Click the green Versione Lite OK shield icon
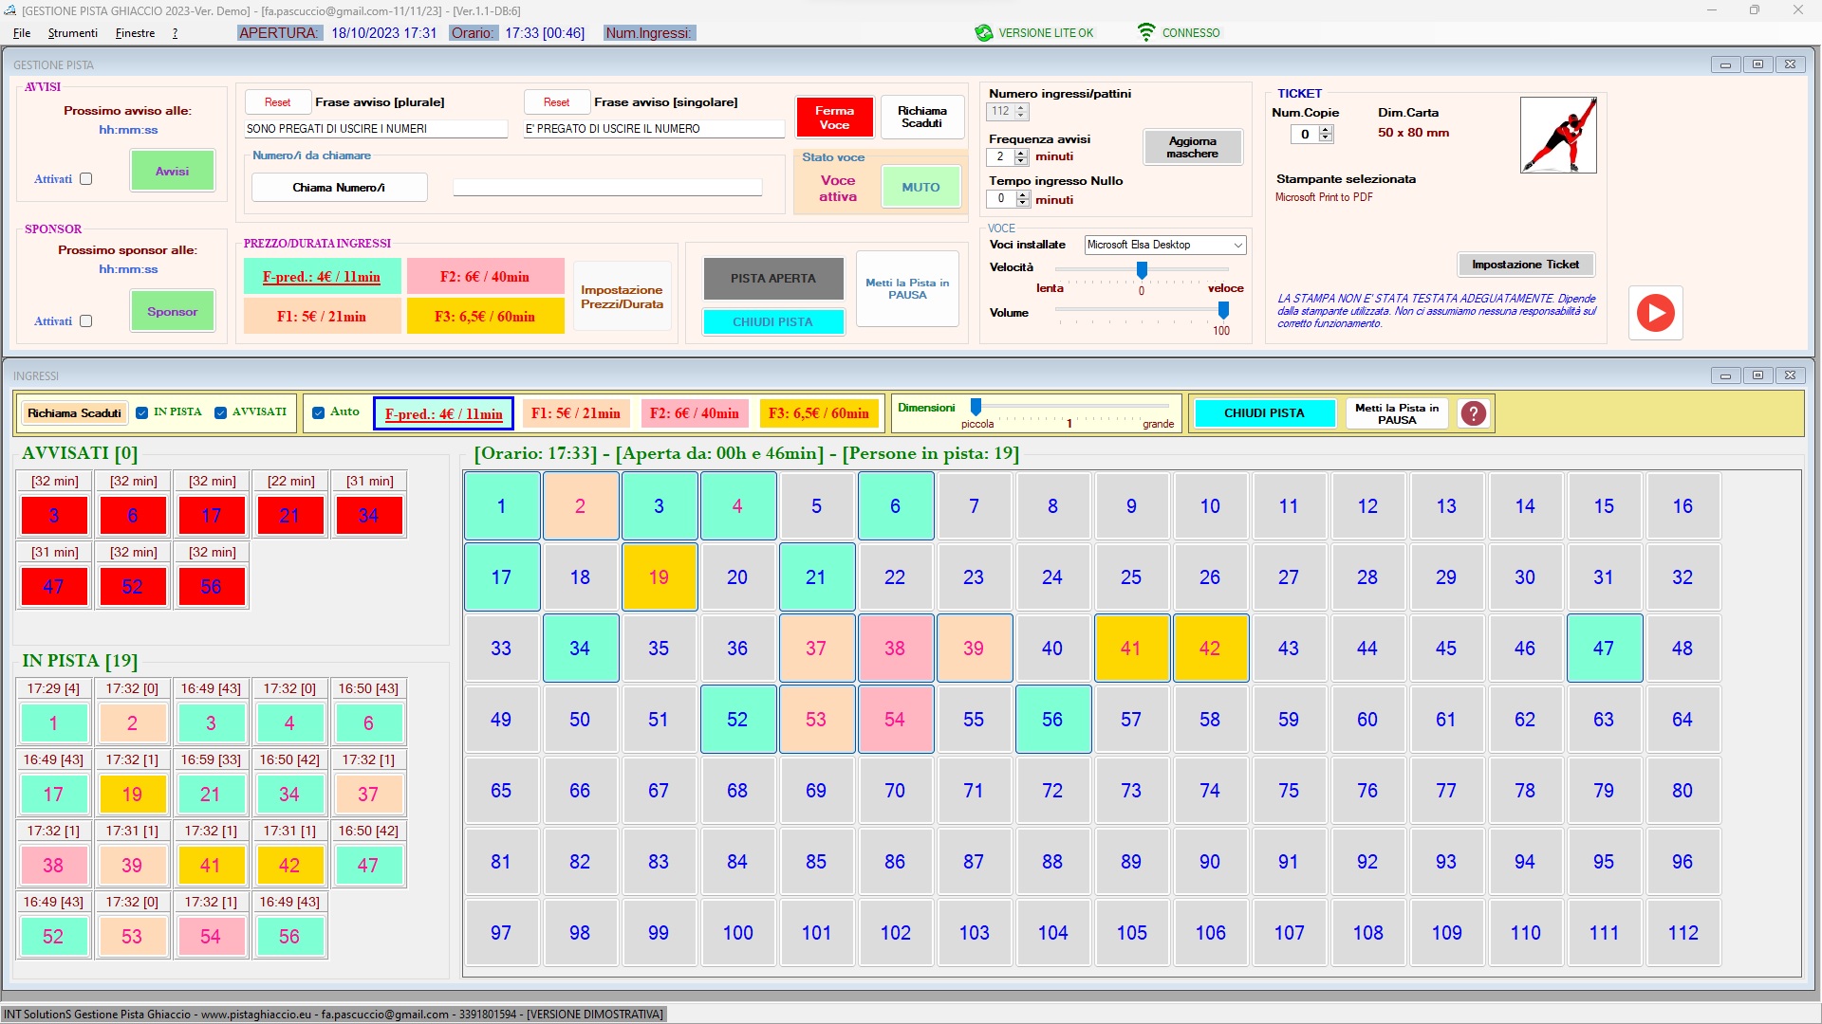Screen dimensions: 1822x1024 point(984,33)
